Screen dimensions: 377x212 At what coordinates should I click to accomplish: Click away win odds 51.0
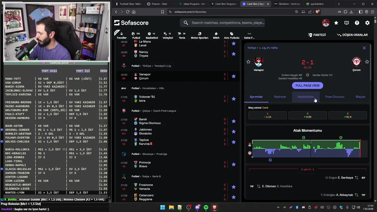click(348, 115)
